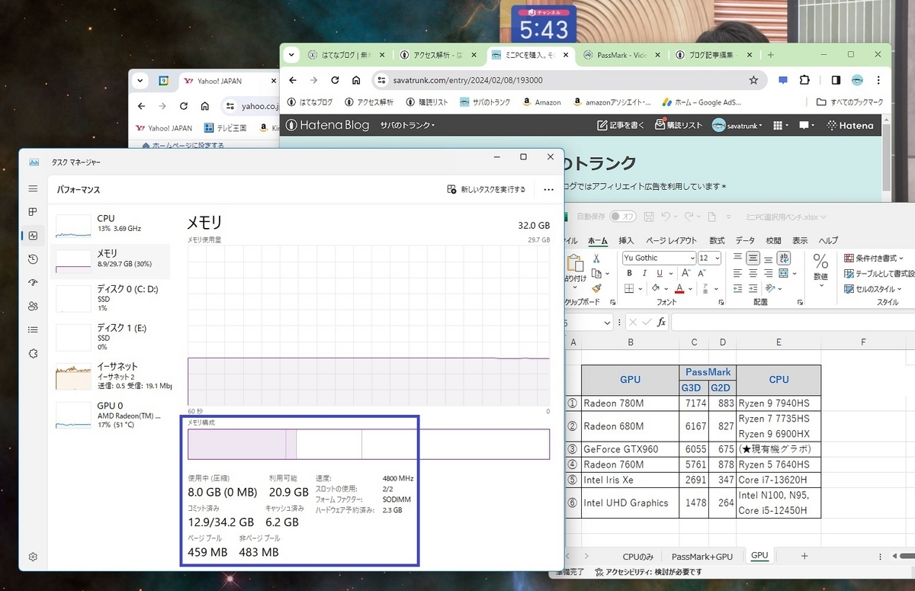
Task: Open Excel Insert ribbon tab
Action: 626,240
